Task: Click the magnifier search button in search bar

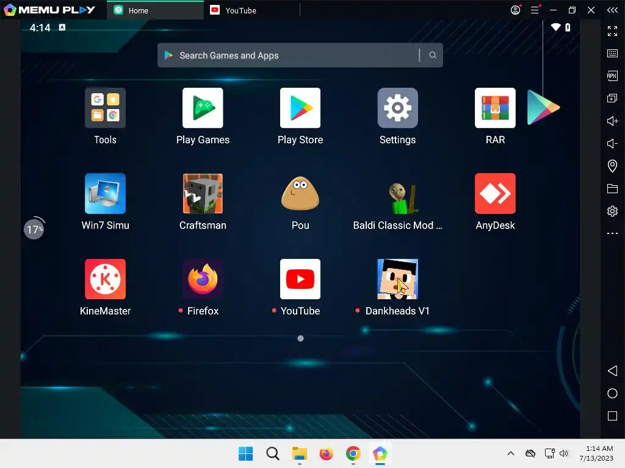Action: tap(433, 55)
